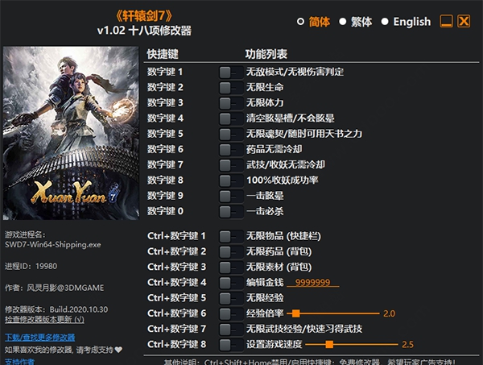Screen dimensions: 483x365
Task: Click the v1.02 十八项修改器 subtitle
Action: coord(144,31)
